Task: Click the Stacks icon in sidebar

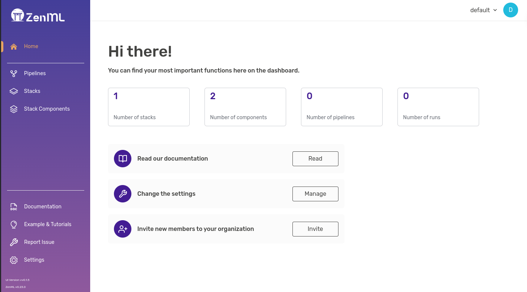Action: (14, 91)
